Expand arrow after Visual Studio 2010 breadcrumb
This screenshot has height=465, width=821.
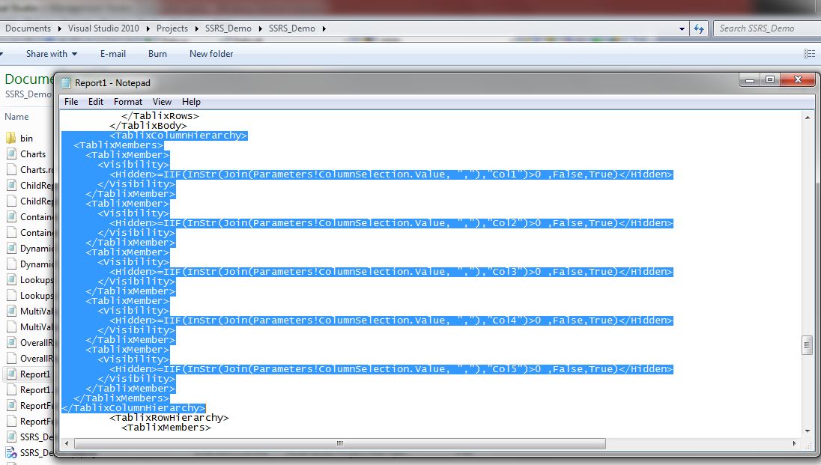(x=148, y=28)
